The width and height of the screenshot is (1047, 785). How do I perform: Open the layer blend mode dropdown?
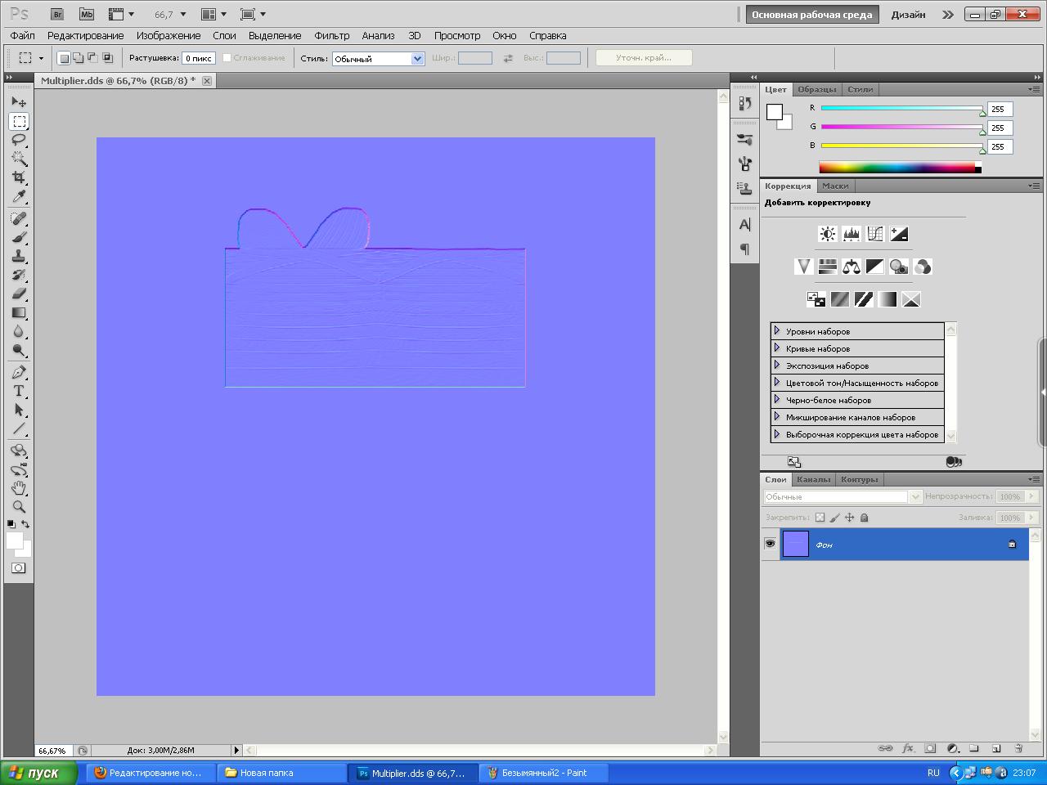coord(843,496)
